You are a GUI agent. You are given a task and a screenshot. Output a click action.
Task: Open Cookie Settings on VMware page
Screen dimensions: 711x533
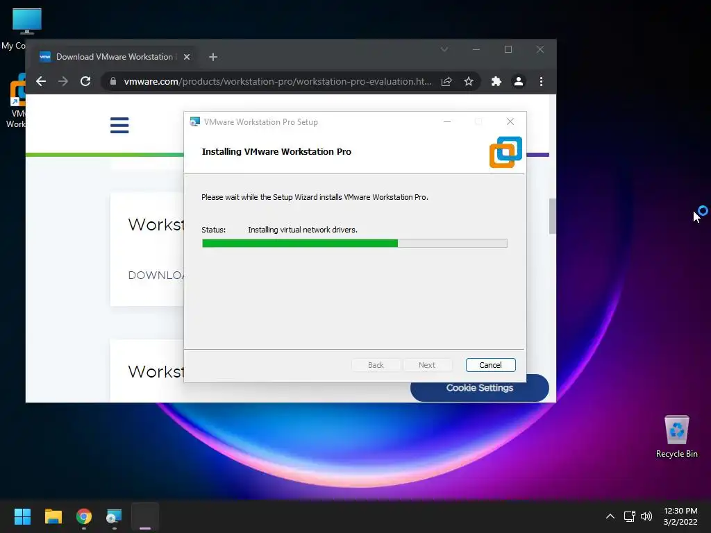[x=480, y=388]
